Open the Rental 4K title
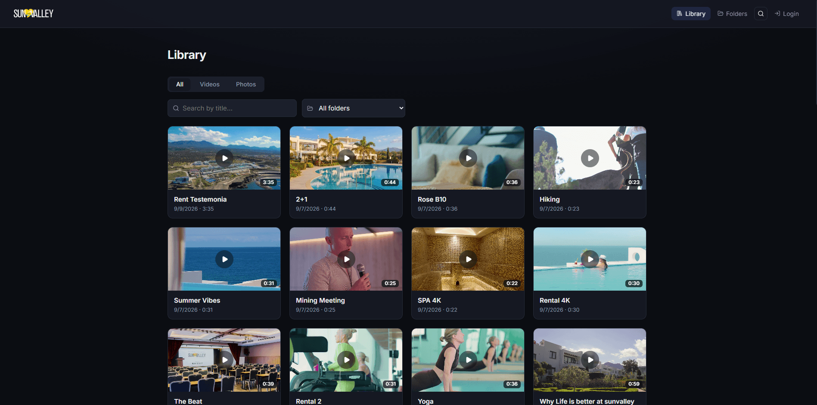Image resolution: width=817 pixels, height=405 pixels. 555,301
